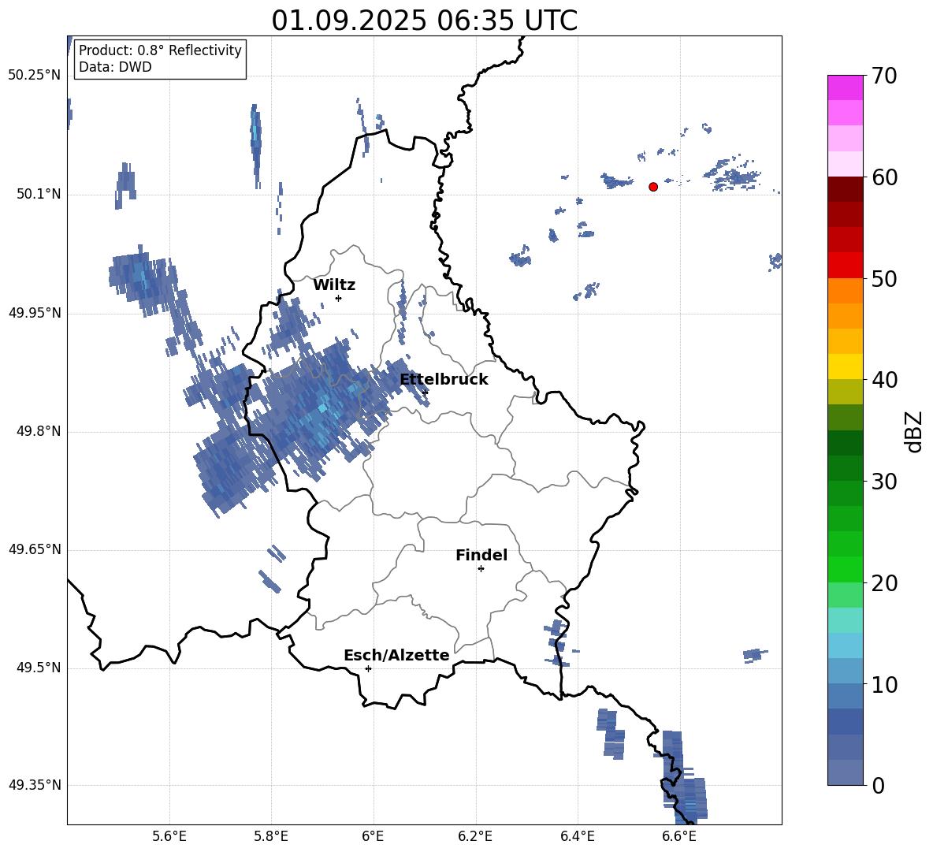The height and width of the screenshot is (852, 933).
Task: Click the red radar marker dot
Action: (x=653, y=187)
